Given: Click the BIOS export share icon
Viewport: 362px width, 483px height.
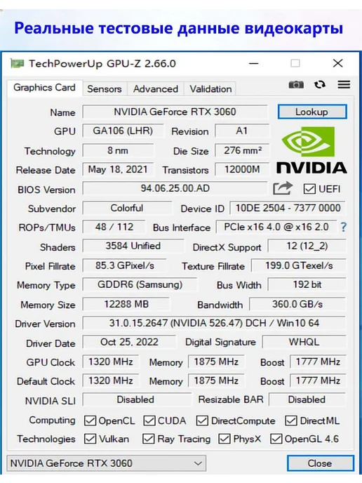Looking at the screenshot, I should click(282, 188).
